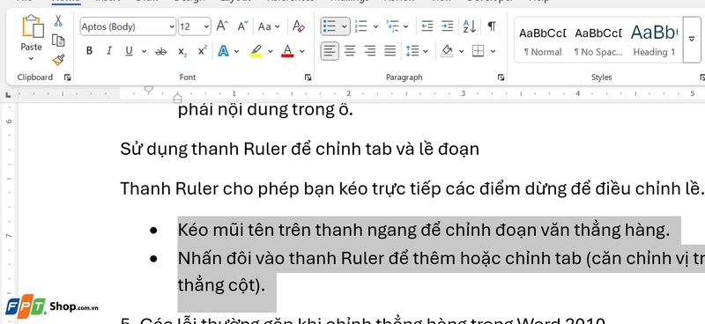This screenshot has width=705, height=324.
Task: Click the tab selector at ruler's left
Action: click(8, 95)
